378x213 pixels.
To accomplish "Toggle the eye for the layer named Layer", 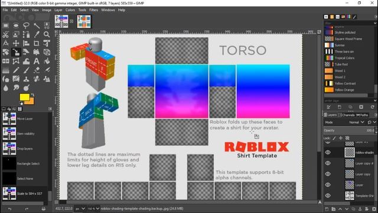I will tap(328, 185).
